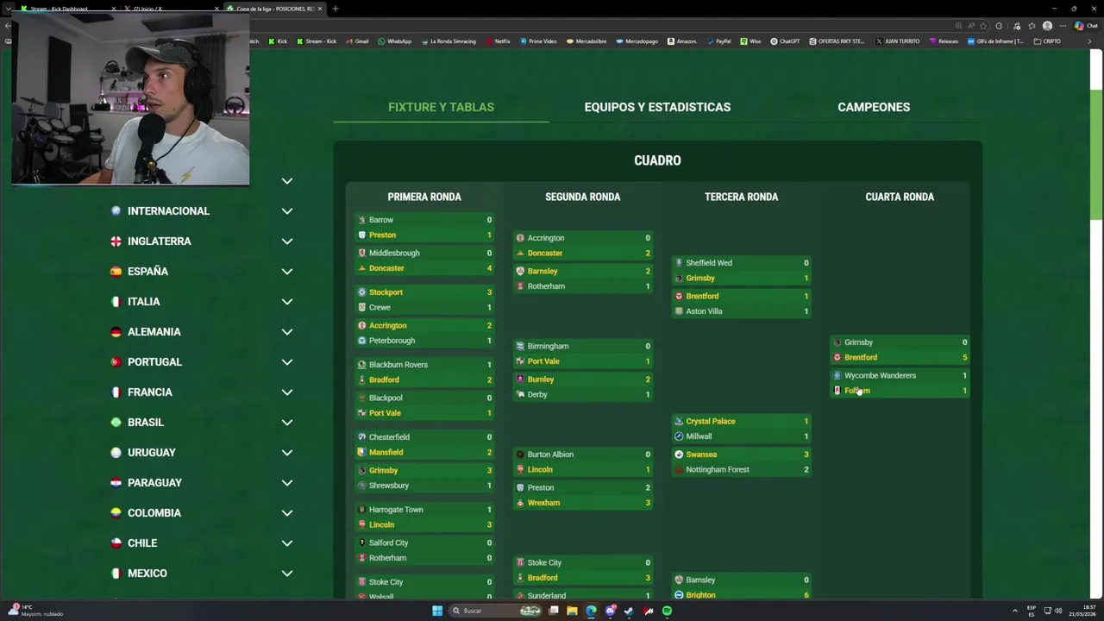Open Spotify from taskbar
Screen dimensions: 1104x621
[667, 611]
